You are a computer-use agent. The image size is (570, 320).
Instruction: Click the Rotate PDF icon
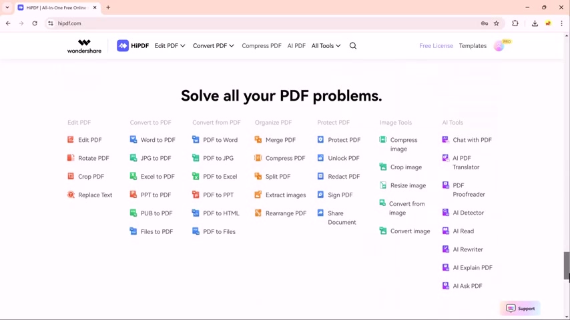tap(71, 157)
